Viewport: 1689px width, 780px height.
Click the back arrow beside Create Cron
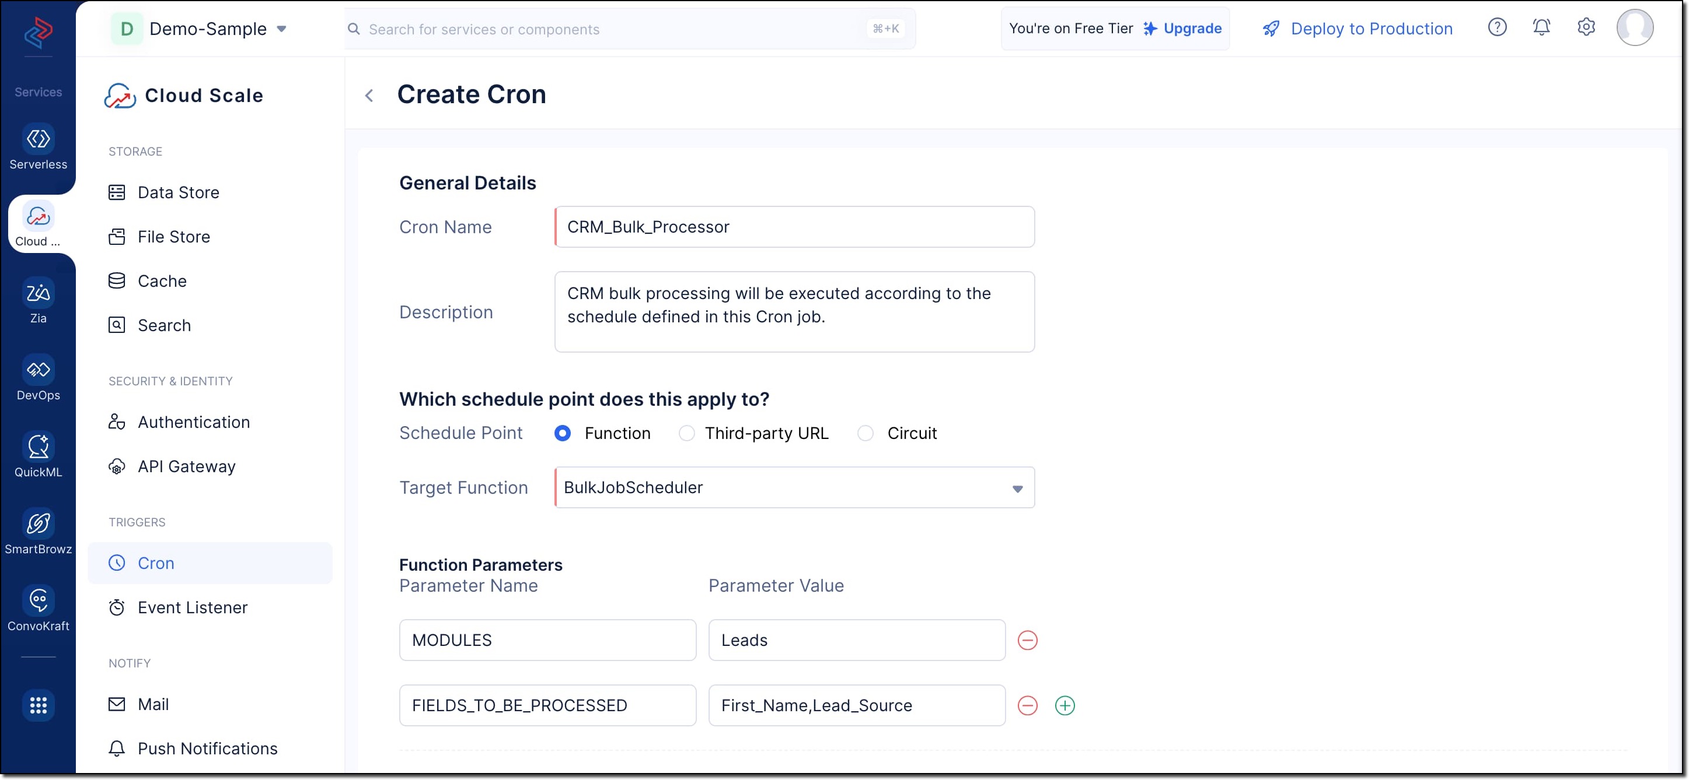click(370, 96)
